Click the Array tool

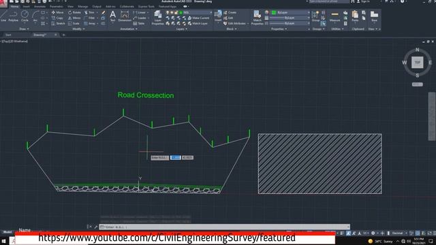pyautogui.click(x=89, y=24)
